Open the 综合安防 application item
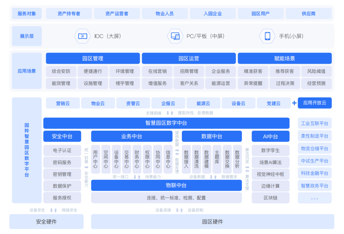The width and height of the screenshot is (344, 234). [61, 71]
